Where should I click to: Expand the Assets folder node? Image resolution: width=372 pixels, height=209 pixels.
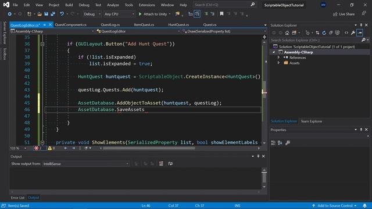click(x=279, y=63)
